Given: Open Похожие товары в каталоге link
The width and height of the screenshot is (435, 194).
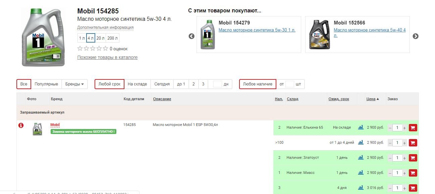Looking at the screenshot, I should point(107,57).
